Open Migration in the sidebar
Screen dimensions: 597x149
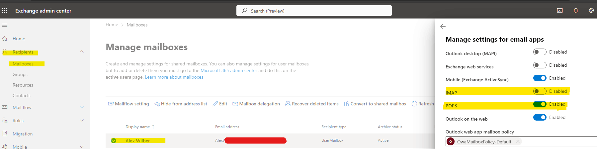point(23,134)
